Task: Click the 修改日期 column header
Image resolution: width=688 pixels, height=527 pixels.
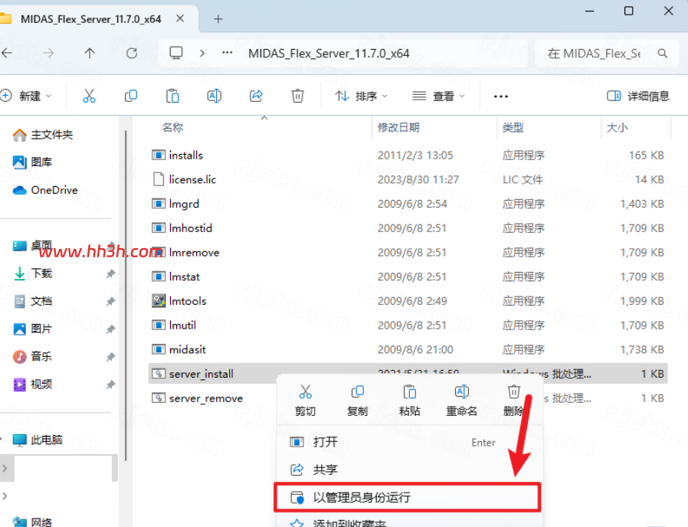Action: click(x=398, y=128)
